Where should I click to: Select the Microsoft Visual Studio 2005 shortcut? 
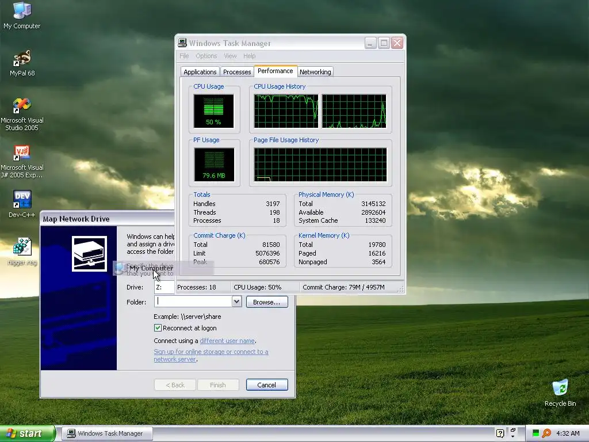tap(22, 115)
